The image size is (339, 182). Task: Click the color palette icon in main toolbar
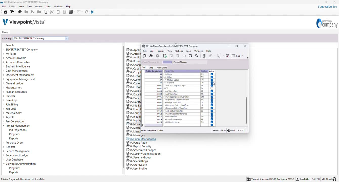click(20, 12)
